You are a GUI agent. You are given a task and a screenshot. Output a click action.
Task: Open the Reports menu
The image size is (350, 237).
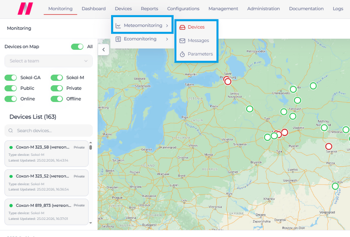[x=149, y=9]
